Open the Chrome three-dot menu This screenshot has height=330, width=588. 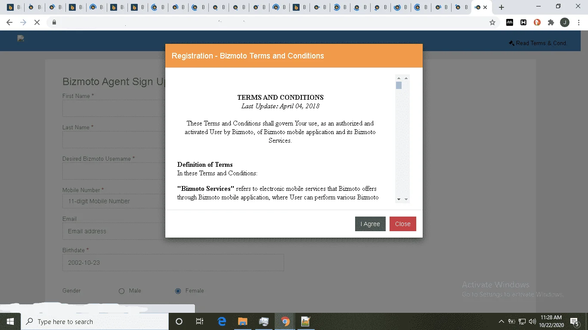[579, 22]
